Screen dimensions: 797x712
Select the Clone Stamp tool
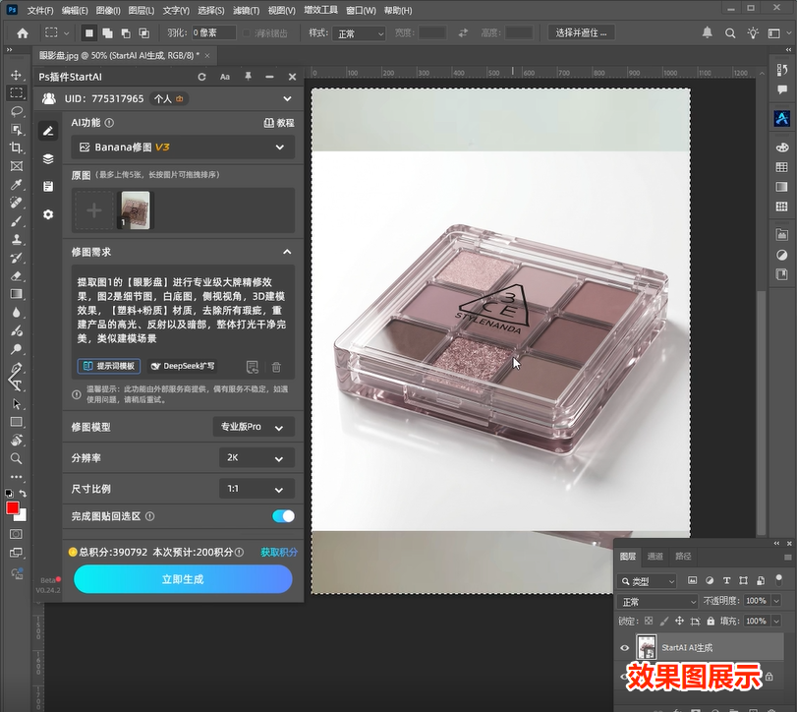[17, 239]
